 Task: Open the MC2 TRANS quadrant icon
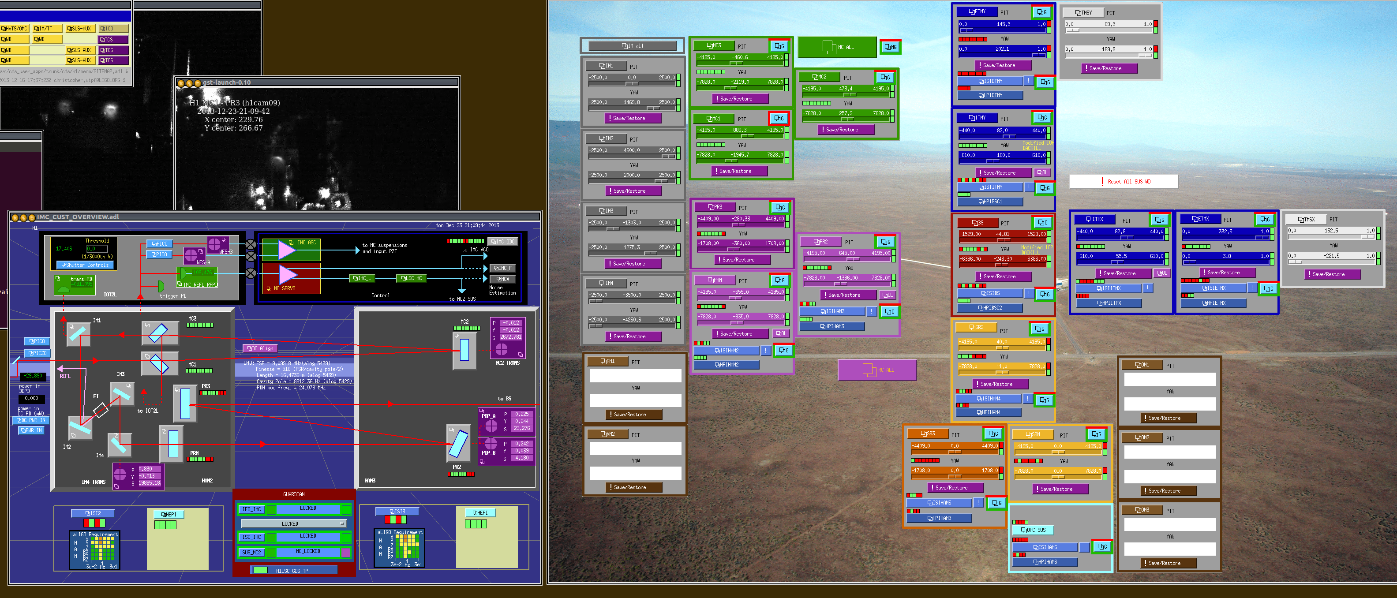point(502,350)
